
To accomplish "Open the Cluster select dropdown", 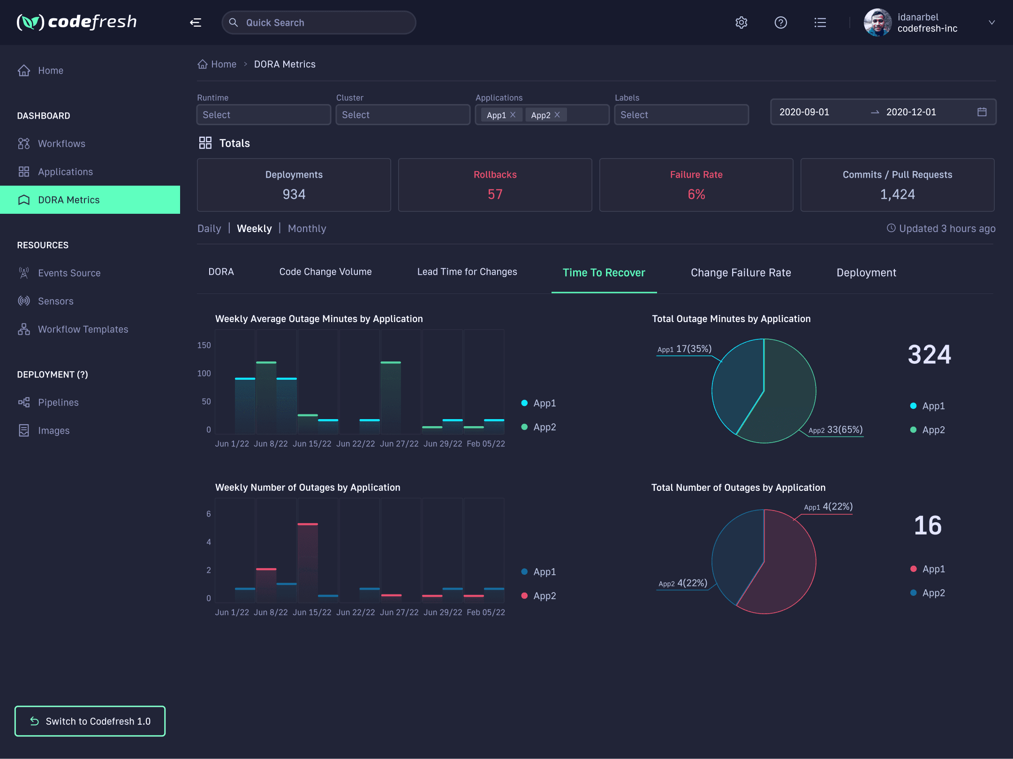I will (x=403, y=115).
